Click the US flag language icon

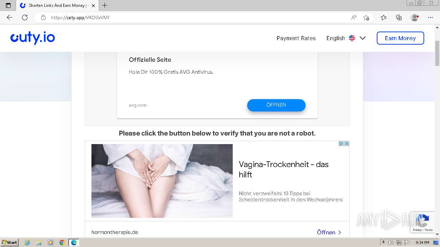pyautogui.click(x=352, y=38)
